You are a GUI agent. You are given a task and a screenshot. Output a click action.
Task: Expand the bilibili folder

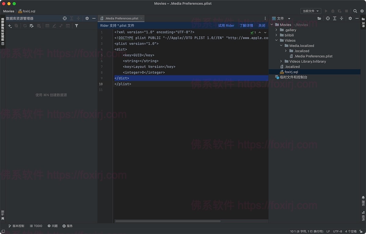tap(277, 35)
